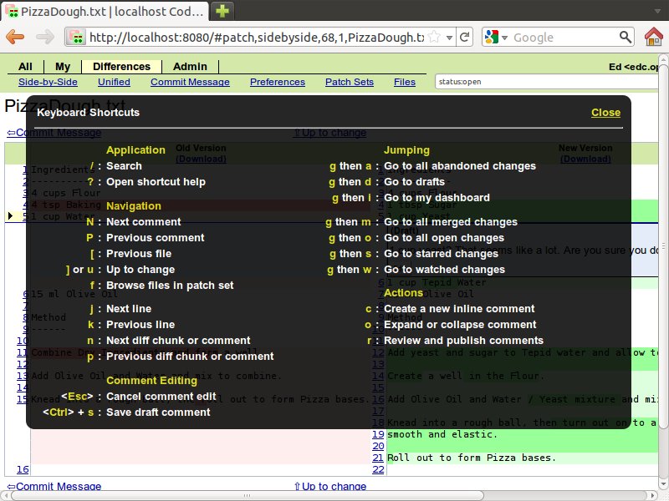Viewport: 669px width, 501px height.
Task: Click the status:open search field
Action: [x=518, y=82]
